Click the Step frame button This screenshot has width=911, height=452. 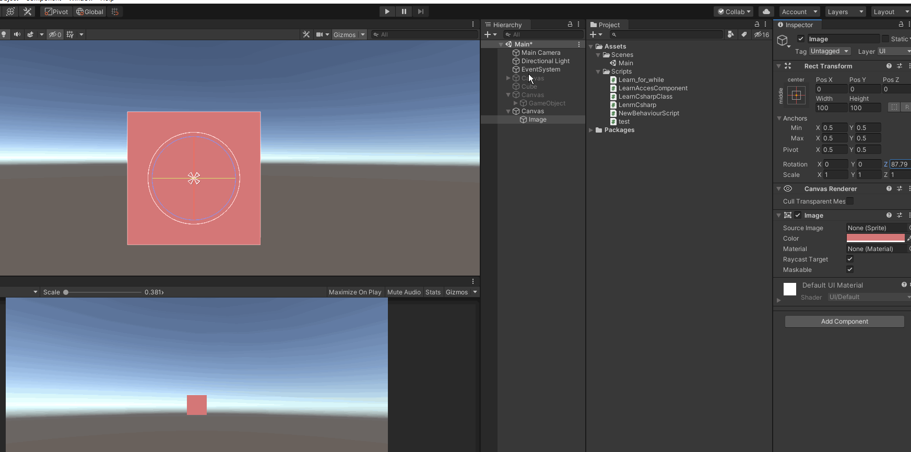pos(420,11)
